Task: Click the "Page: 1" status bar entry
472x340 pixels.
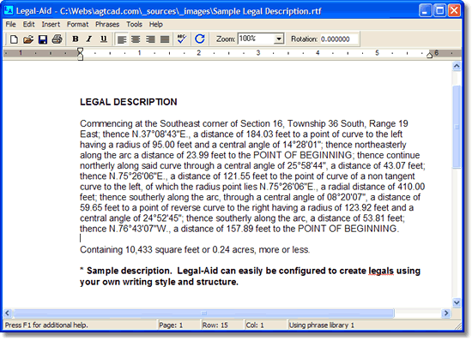Action: [x=171, y=325]
